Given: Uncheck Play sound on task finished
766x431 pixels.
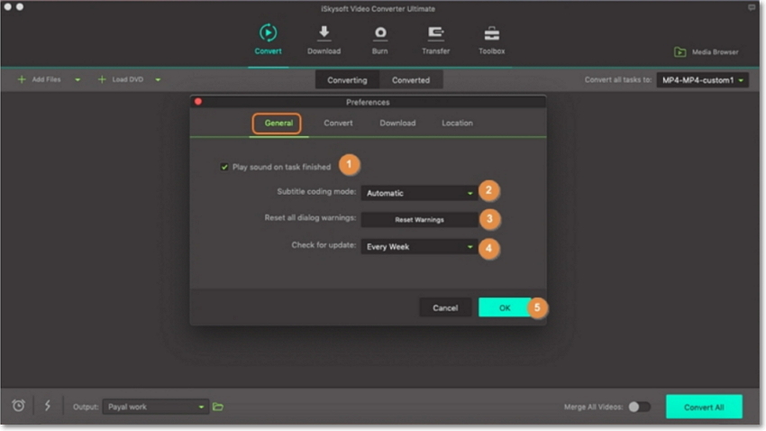Looking at the screenshot, I should coord(224,167).
